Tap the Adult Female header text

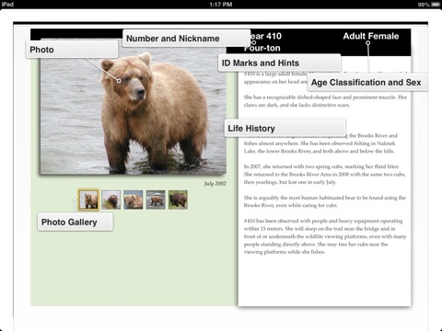click(x=371, y=36)
